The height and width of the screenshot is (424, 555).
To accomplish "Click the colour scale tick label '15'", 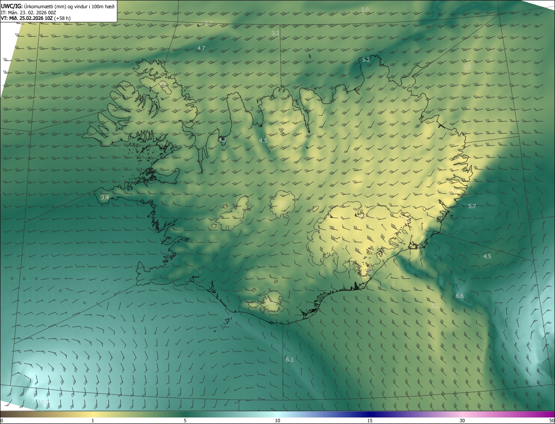I will click(370, 421).
